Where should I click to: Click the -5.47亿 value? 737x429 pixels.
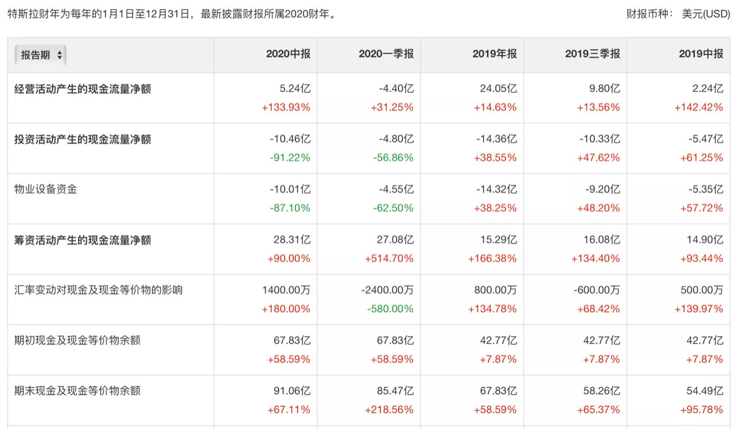(706, 139)
